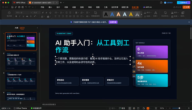Center align the text
This screenshot has height=110, width=192.
(59, 16)
